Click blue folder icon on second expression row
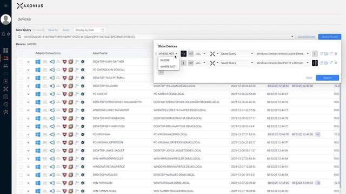The height and width of the screenshot is (194, 346). 326,63
